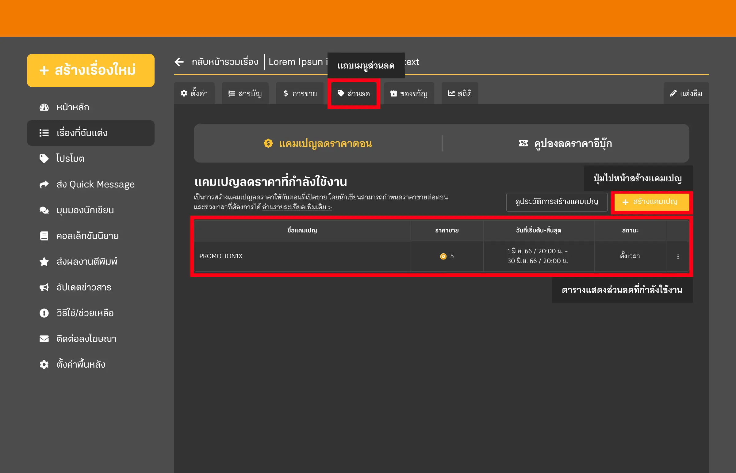The width and height of the screenshot is (736, 473).
Task: Switch to the ตั้งค่า tab
Action: (194, 93)
